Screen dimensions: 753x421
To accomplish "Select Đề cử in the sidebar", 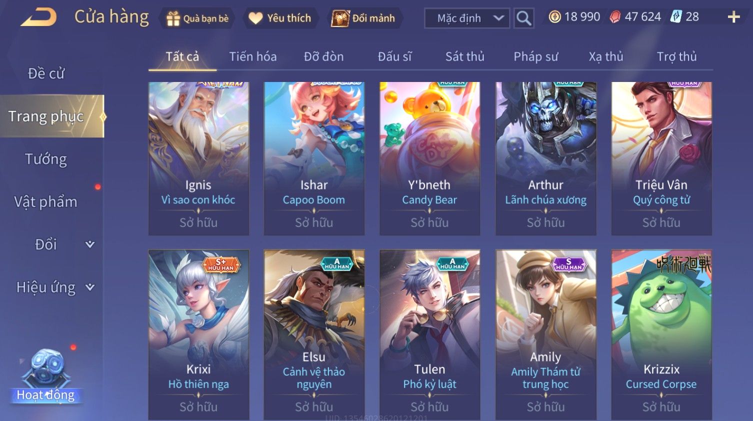I will 46,73.
